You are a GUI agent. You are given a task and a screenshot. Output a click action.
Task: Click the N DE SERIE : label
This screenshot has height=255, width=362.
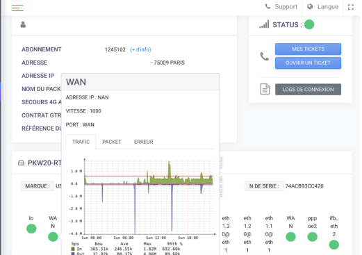(264, 186)
